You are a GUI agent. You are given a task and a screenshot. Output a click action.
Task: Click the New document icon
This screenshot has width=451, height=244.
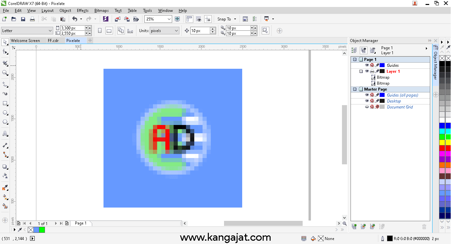5,19
